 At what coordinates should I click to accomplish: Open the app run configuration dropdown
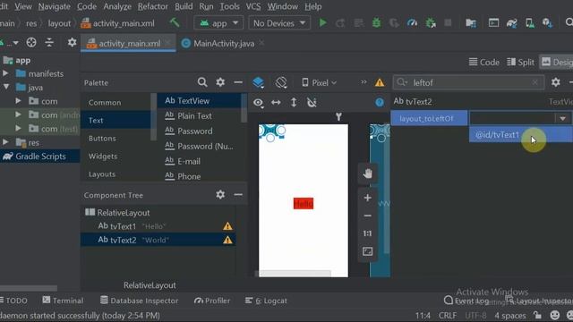coord(218,23)
